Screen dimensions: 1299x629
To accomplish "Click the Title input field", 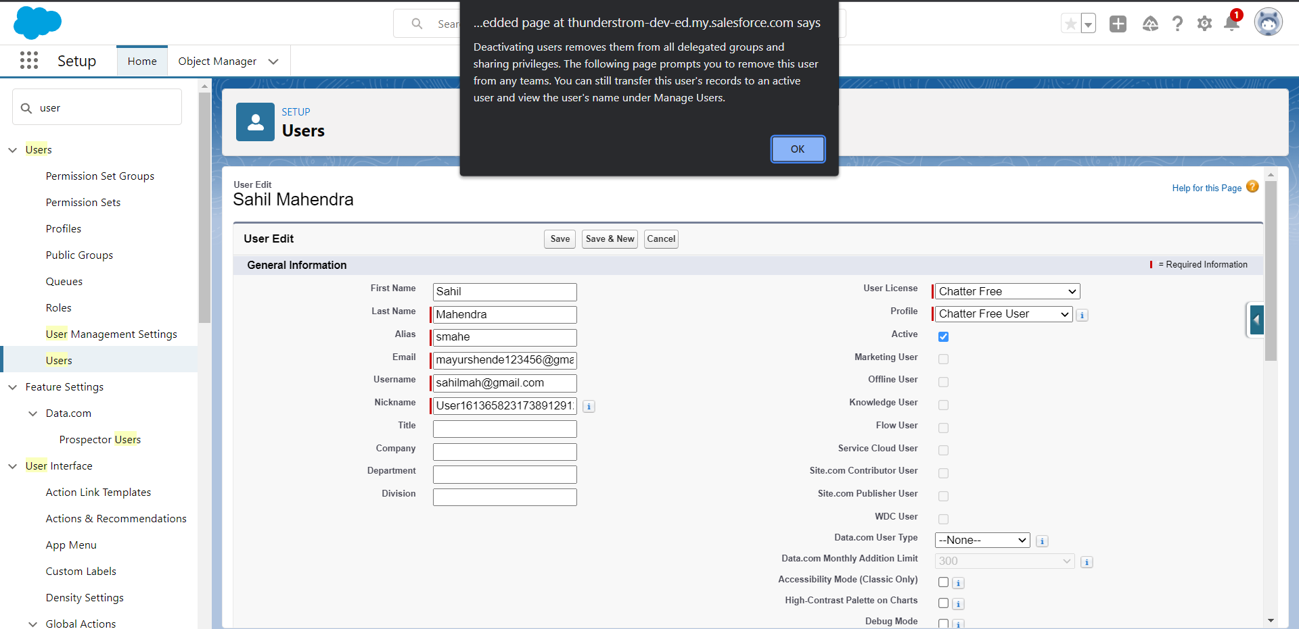I will (x=505, y=429).
